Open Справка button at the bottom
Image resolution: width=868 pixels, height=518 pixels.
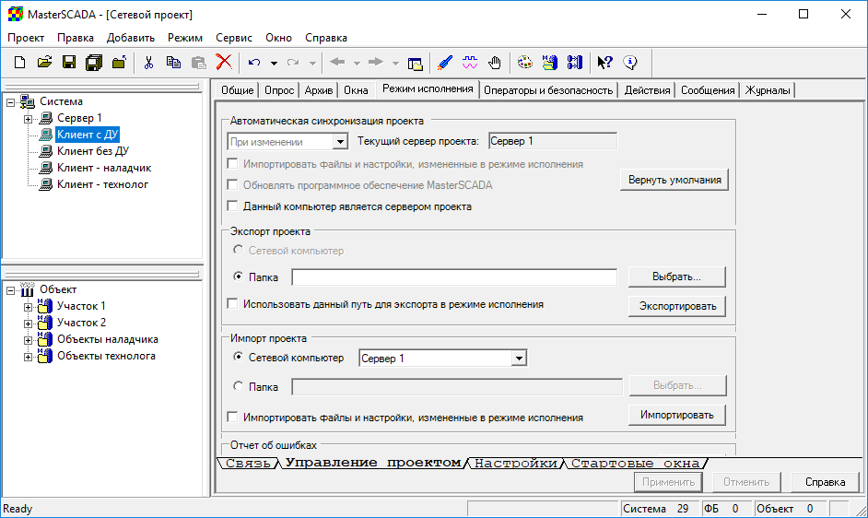pos(825,482)
